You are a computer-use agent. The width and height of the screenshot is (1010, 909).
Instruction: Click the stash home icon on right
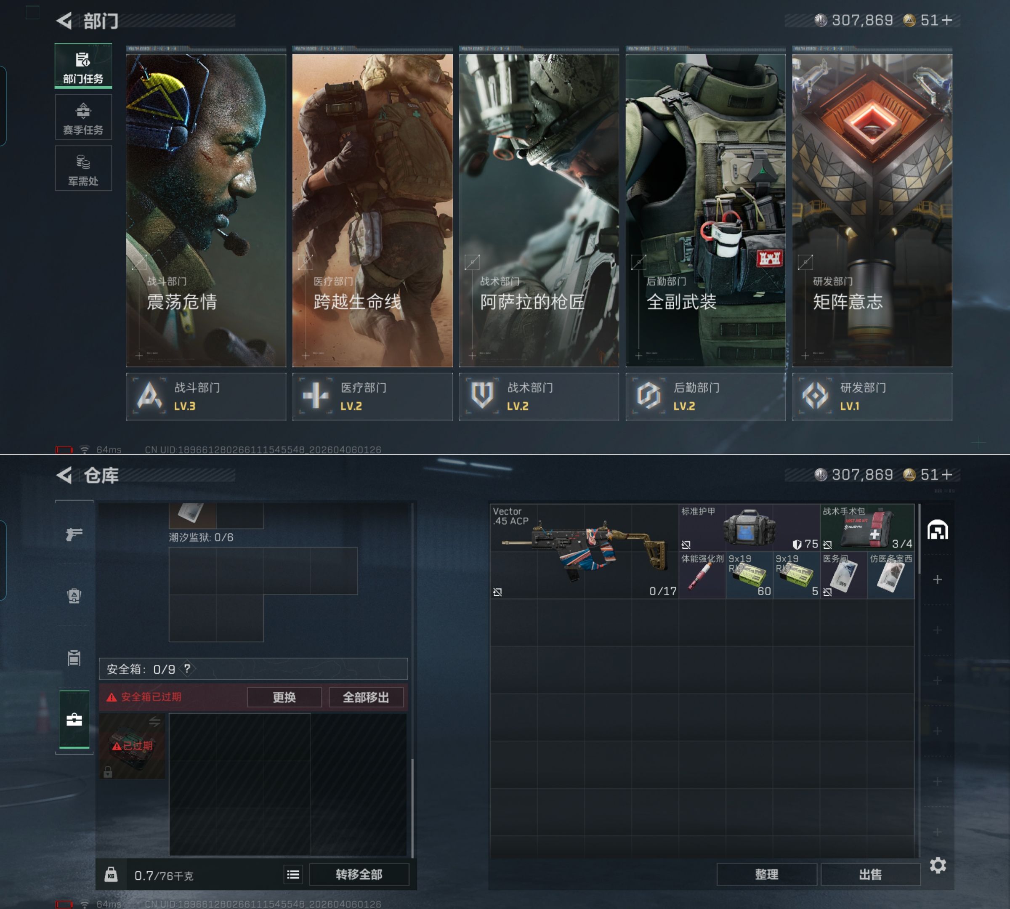938,530
